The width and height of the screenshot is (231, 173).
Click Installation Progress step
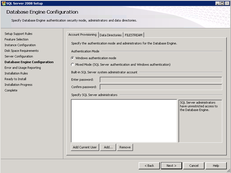tap(18, 84)
